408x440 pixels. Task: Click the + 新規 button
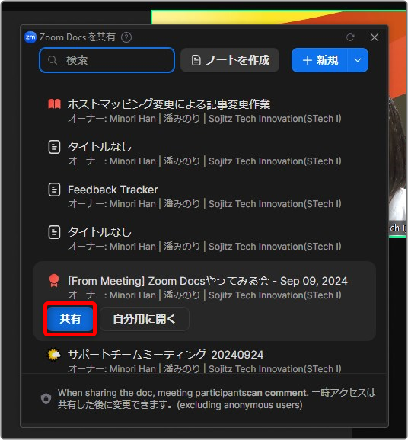pos(320,60)
